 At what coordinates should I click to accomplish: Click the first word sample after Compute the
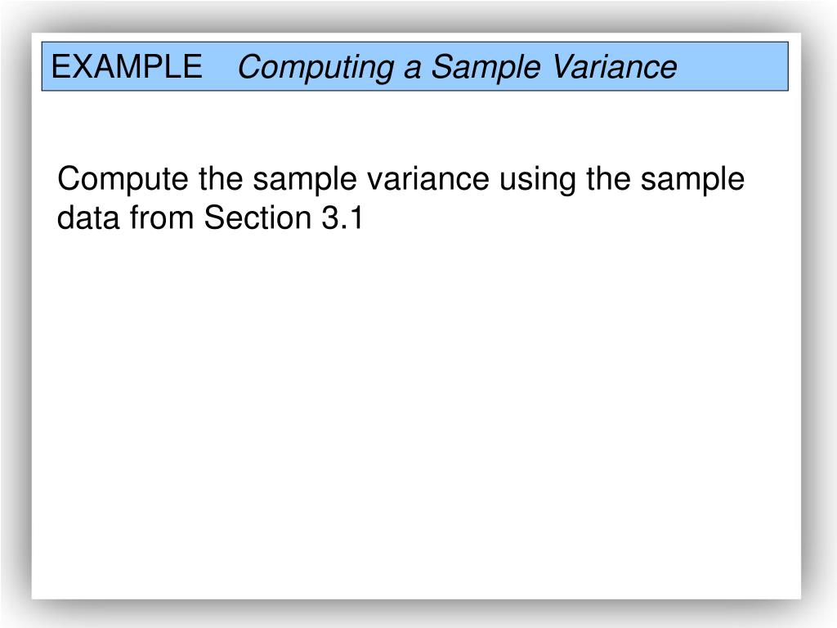pos(305,179)
